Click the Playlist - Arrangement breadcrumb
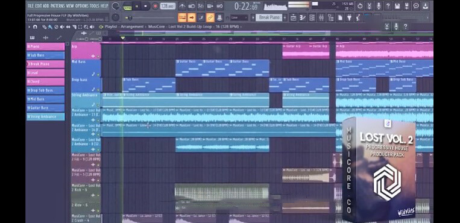This screenshot has height=223, width=460. point(124,27)
